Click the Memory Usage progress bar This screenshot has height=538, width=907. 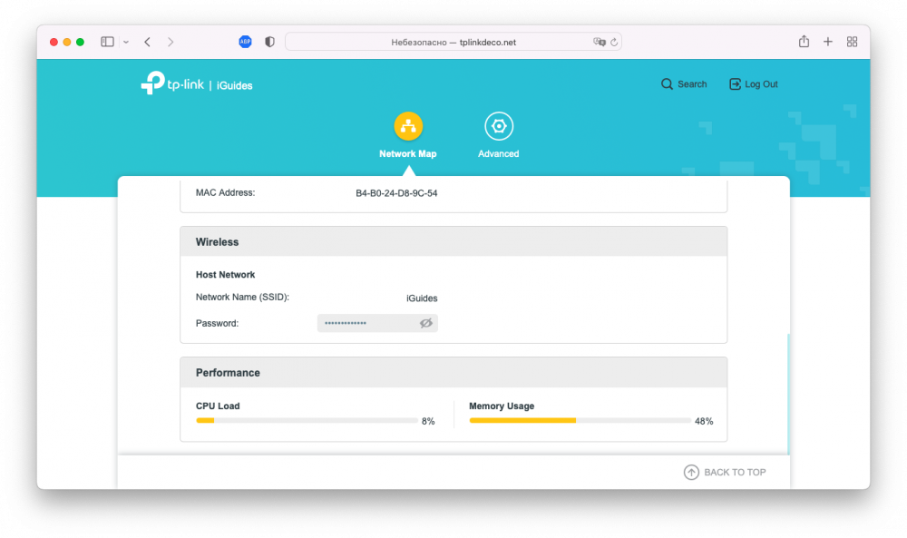pyautogui.click(x=580, y=421)
